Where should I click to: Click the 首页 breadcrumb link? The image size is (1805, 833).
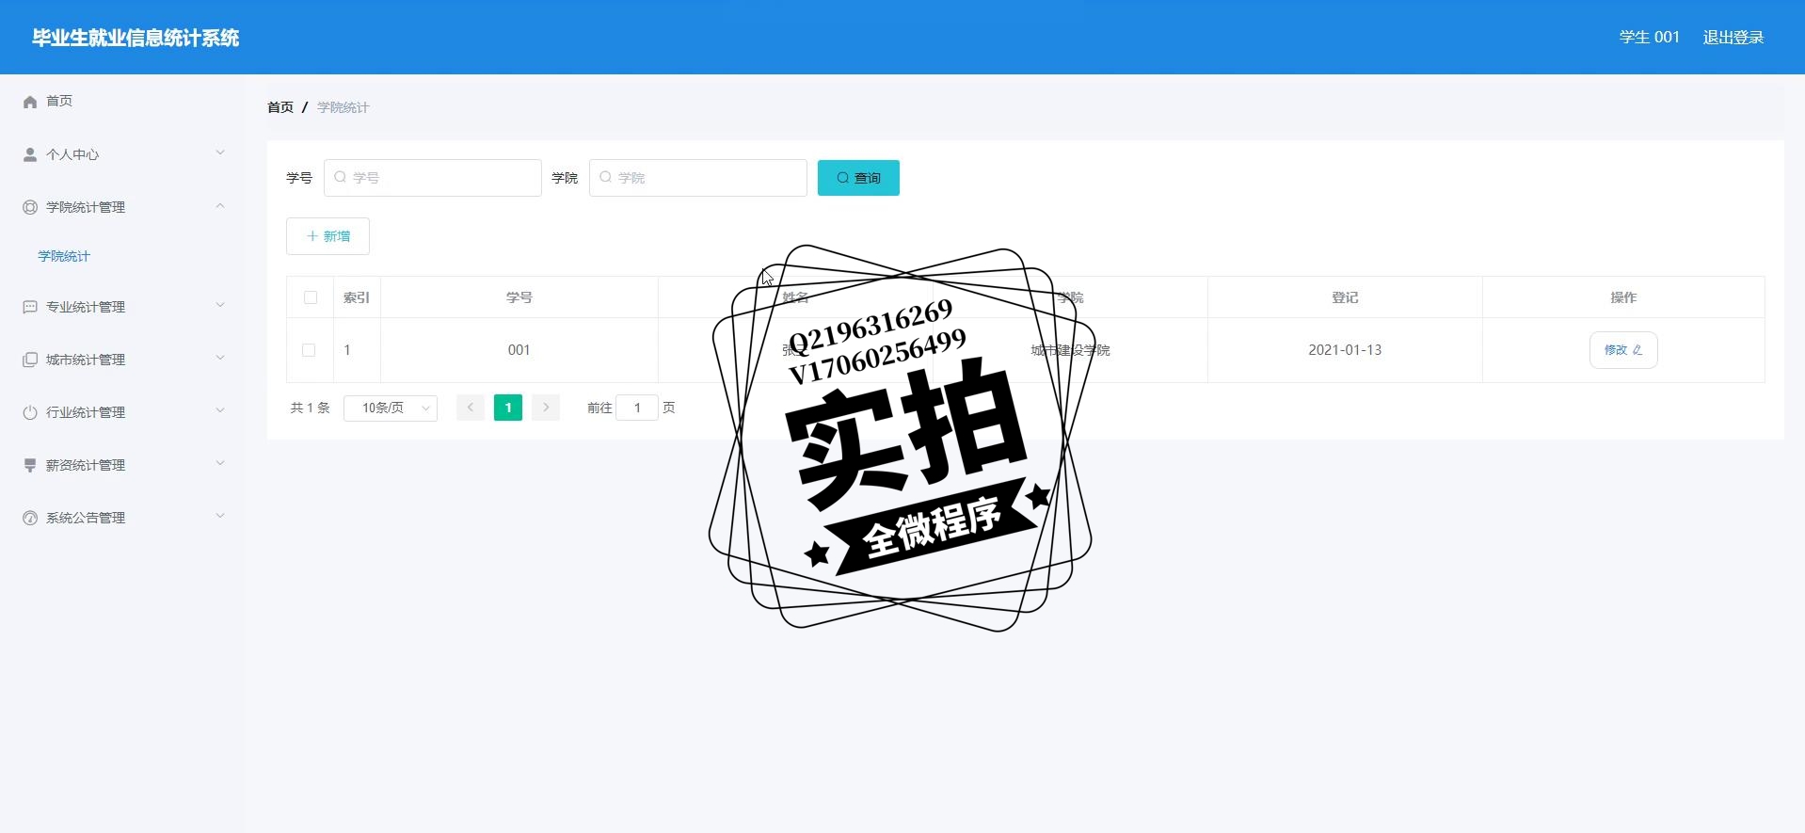[x=280, y=107]
